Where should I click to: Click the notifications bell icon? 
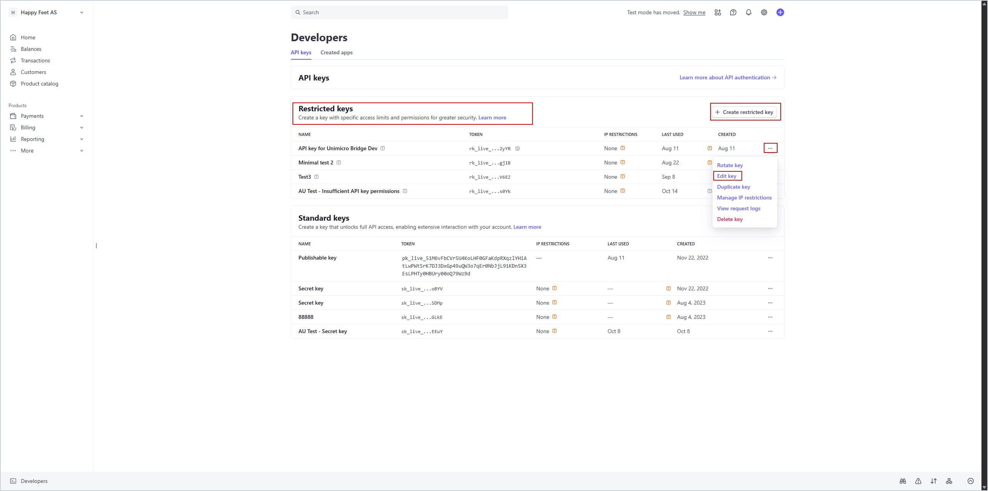click(x=748, y=12)
